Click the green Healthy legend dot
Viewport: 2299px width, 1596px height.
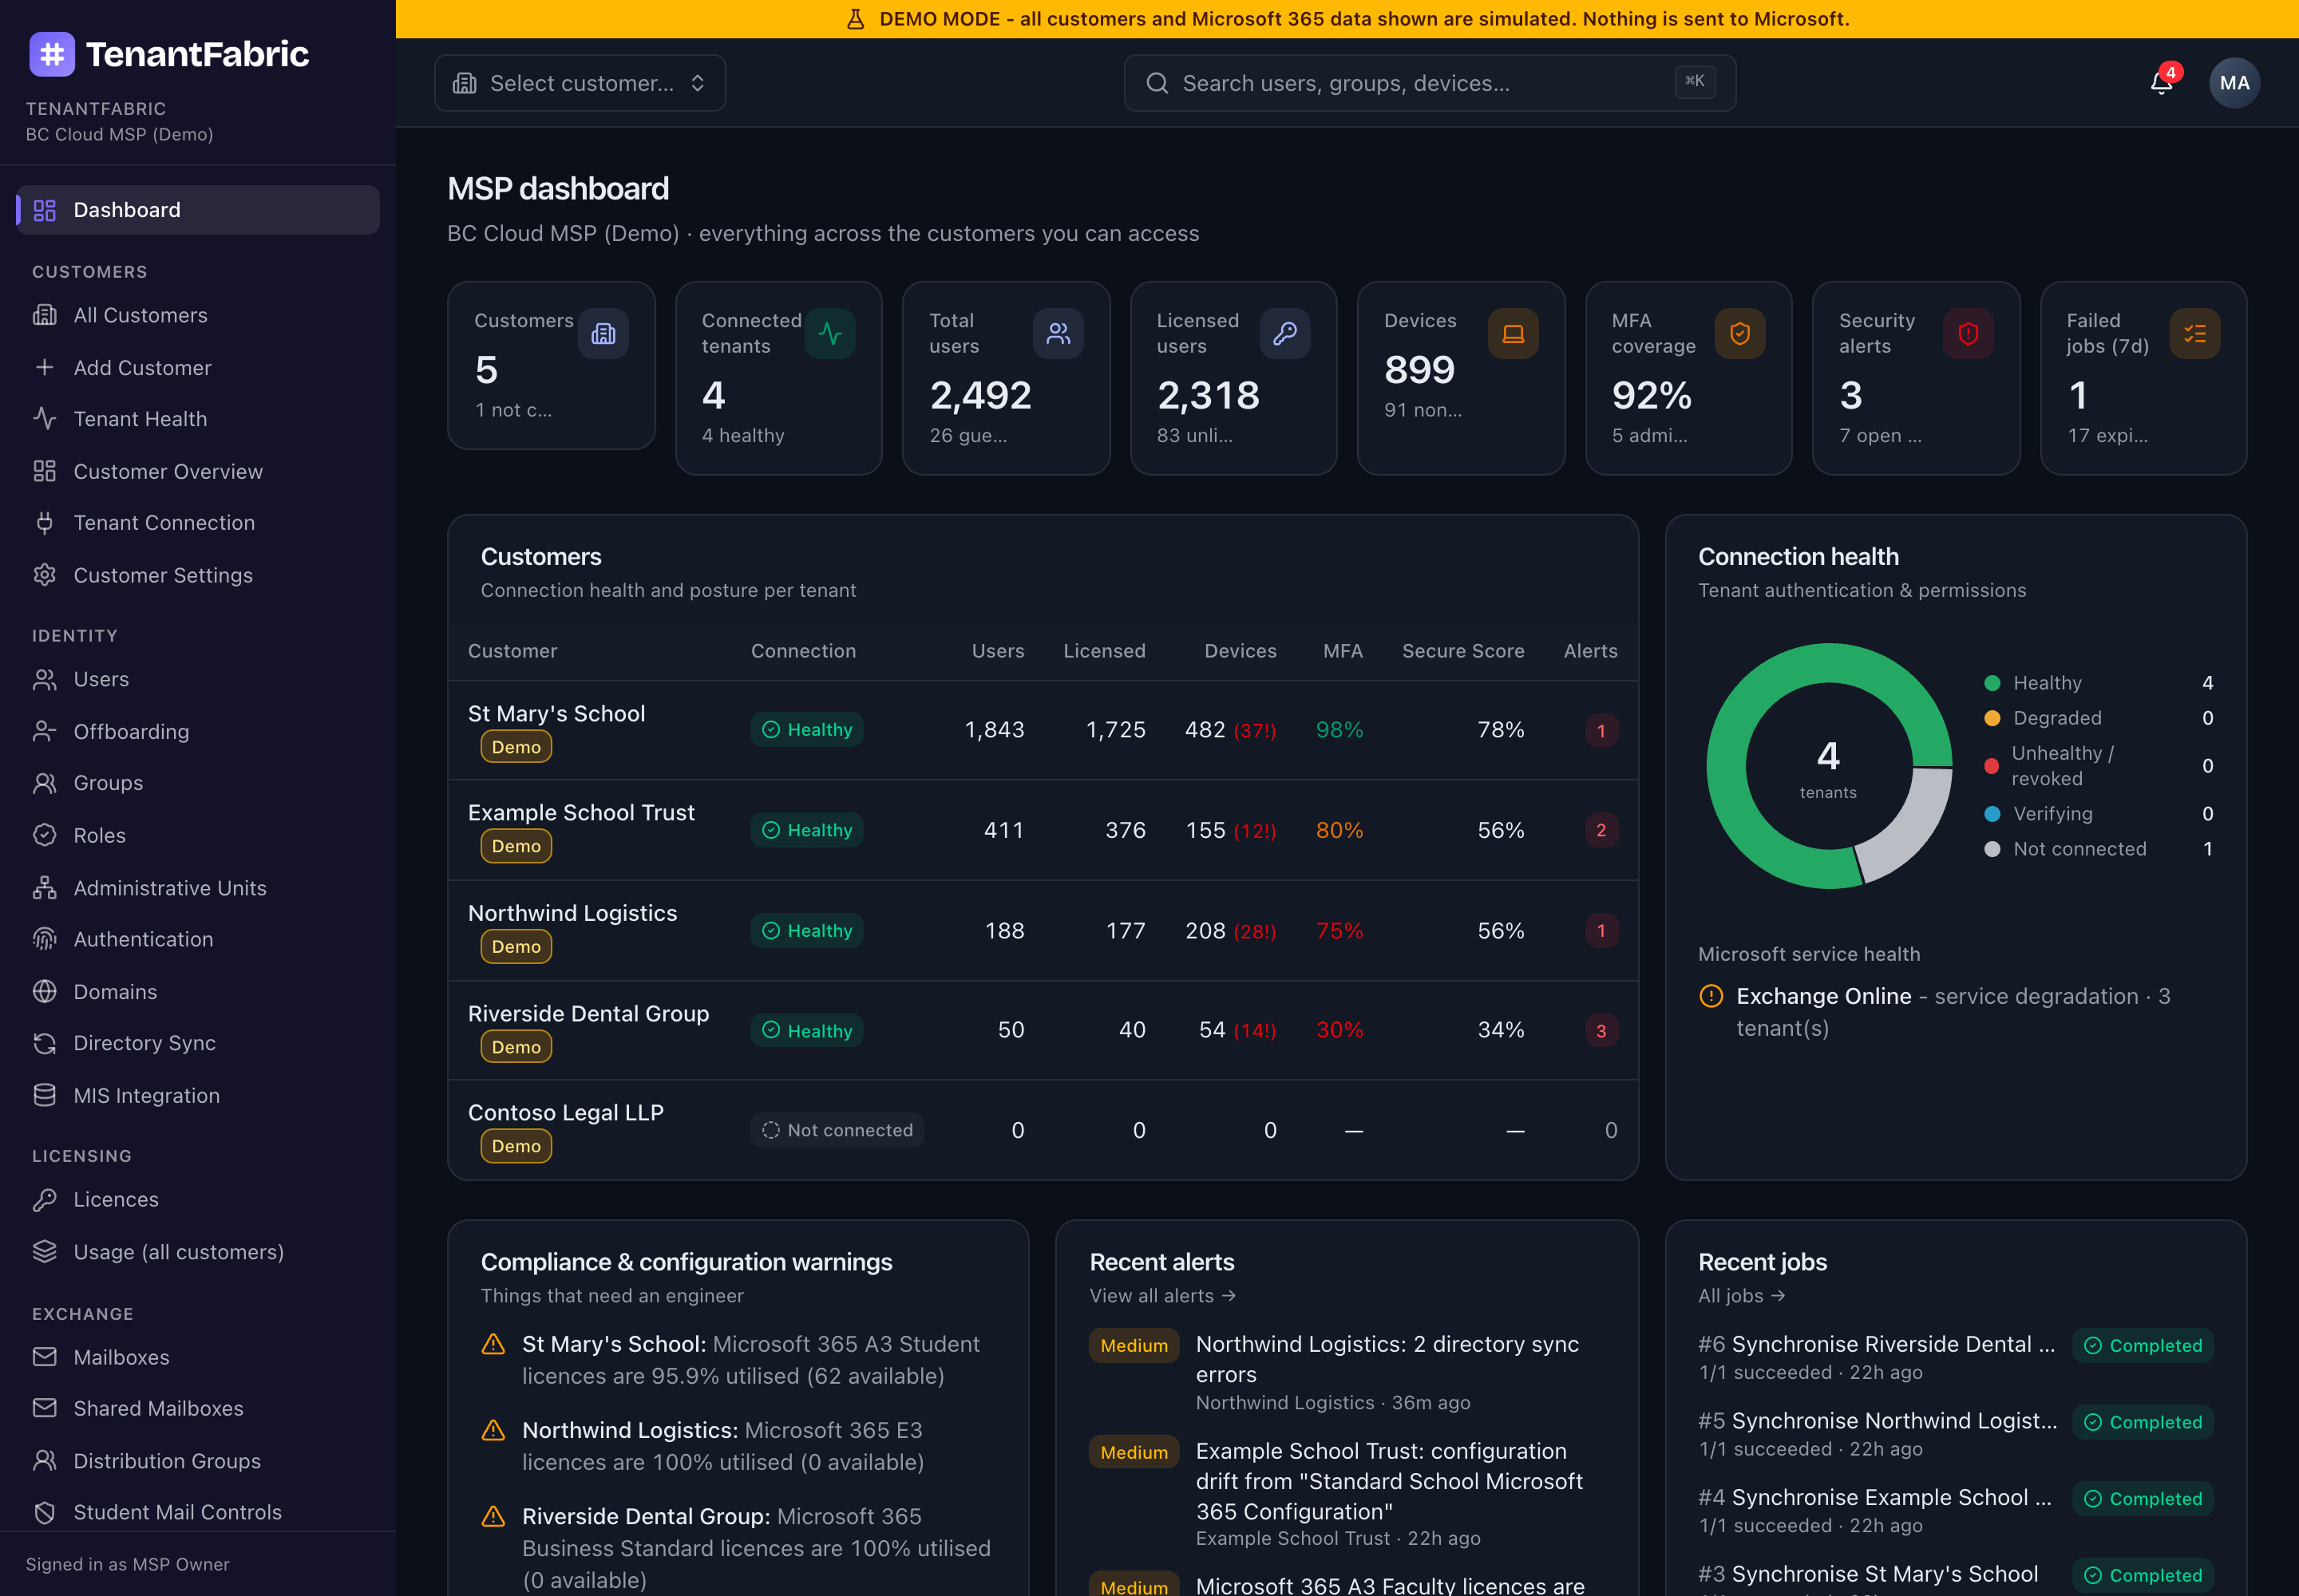(1992, 683)
